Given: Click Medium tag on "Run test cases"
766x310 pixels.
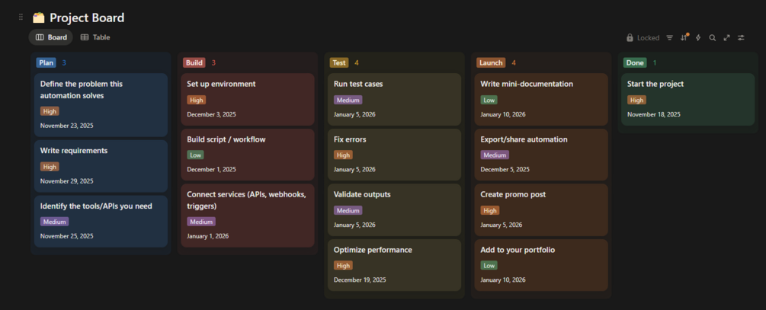Looking at the screenshot, I should [x=348, y=100].
